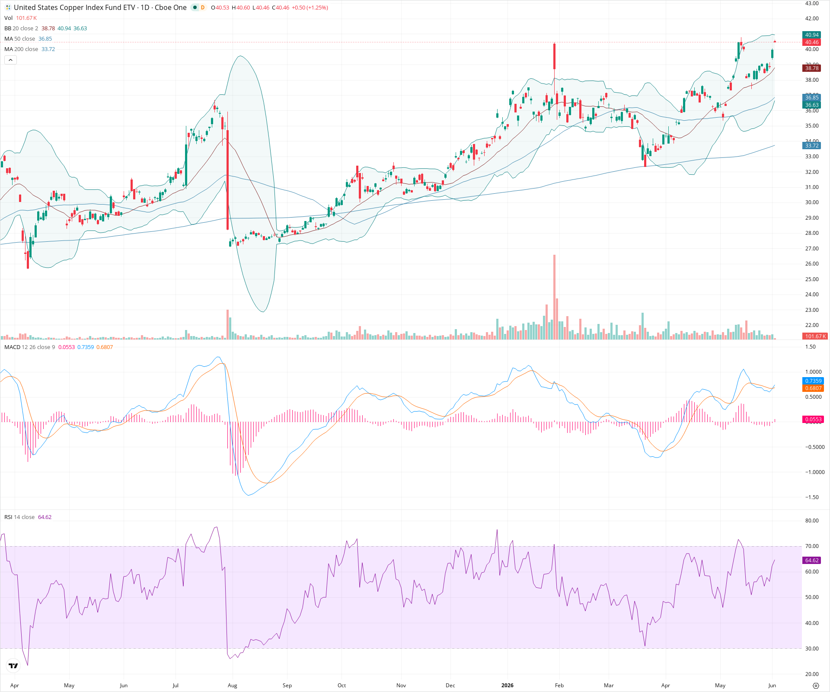Click the tallest late-January volume bar
The height and width of the screenshot is (692, 830).
tap(554, 297)
